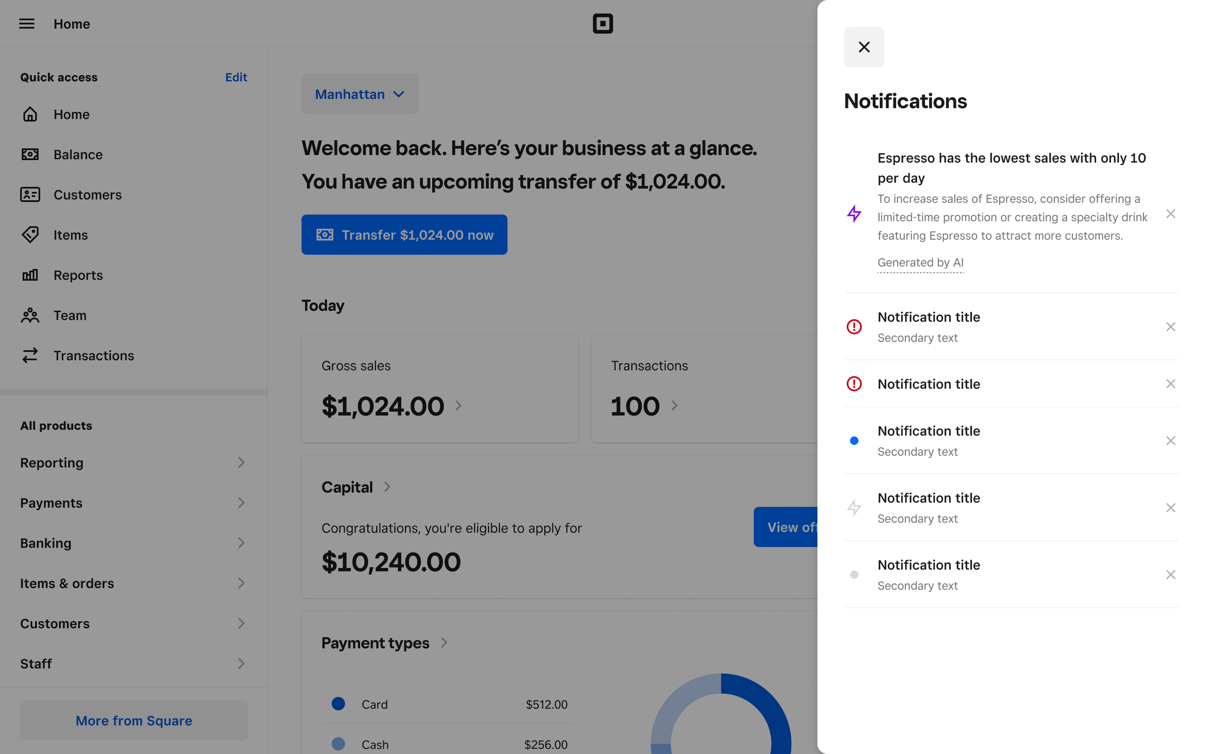Viewport: 1206px width, 754px height.
Task: Click the Items tag icon
Action: point(30,235)
